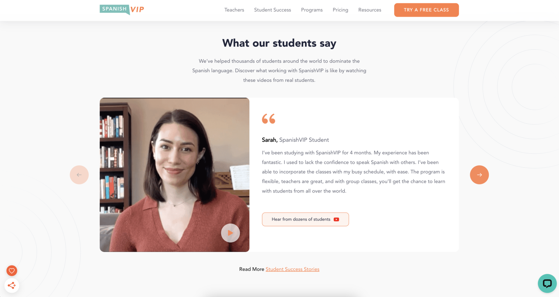Image resolution: width=559 pixels, height=297 pixels.
Task: Follow the Student Success Stories link
Action: [x=292, y=269]
